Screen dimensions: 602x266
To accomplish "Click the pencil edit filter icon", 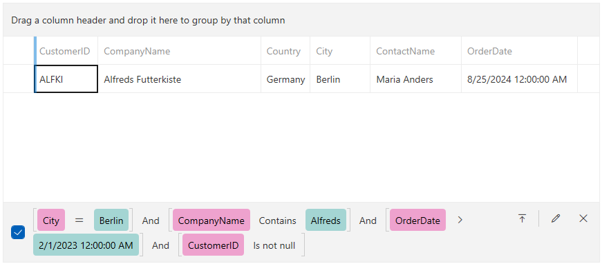I will (x=555, y=218).
